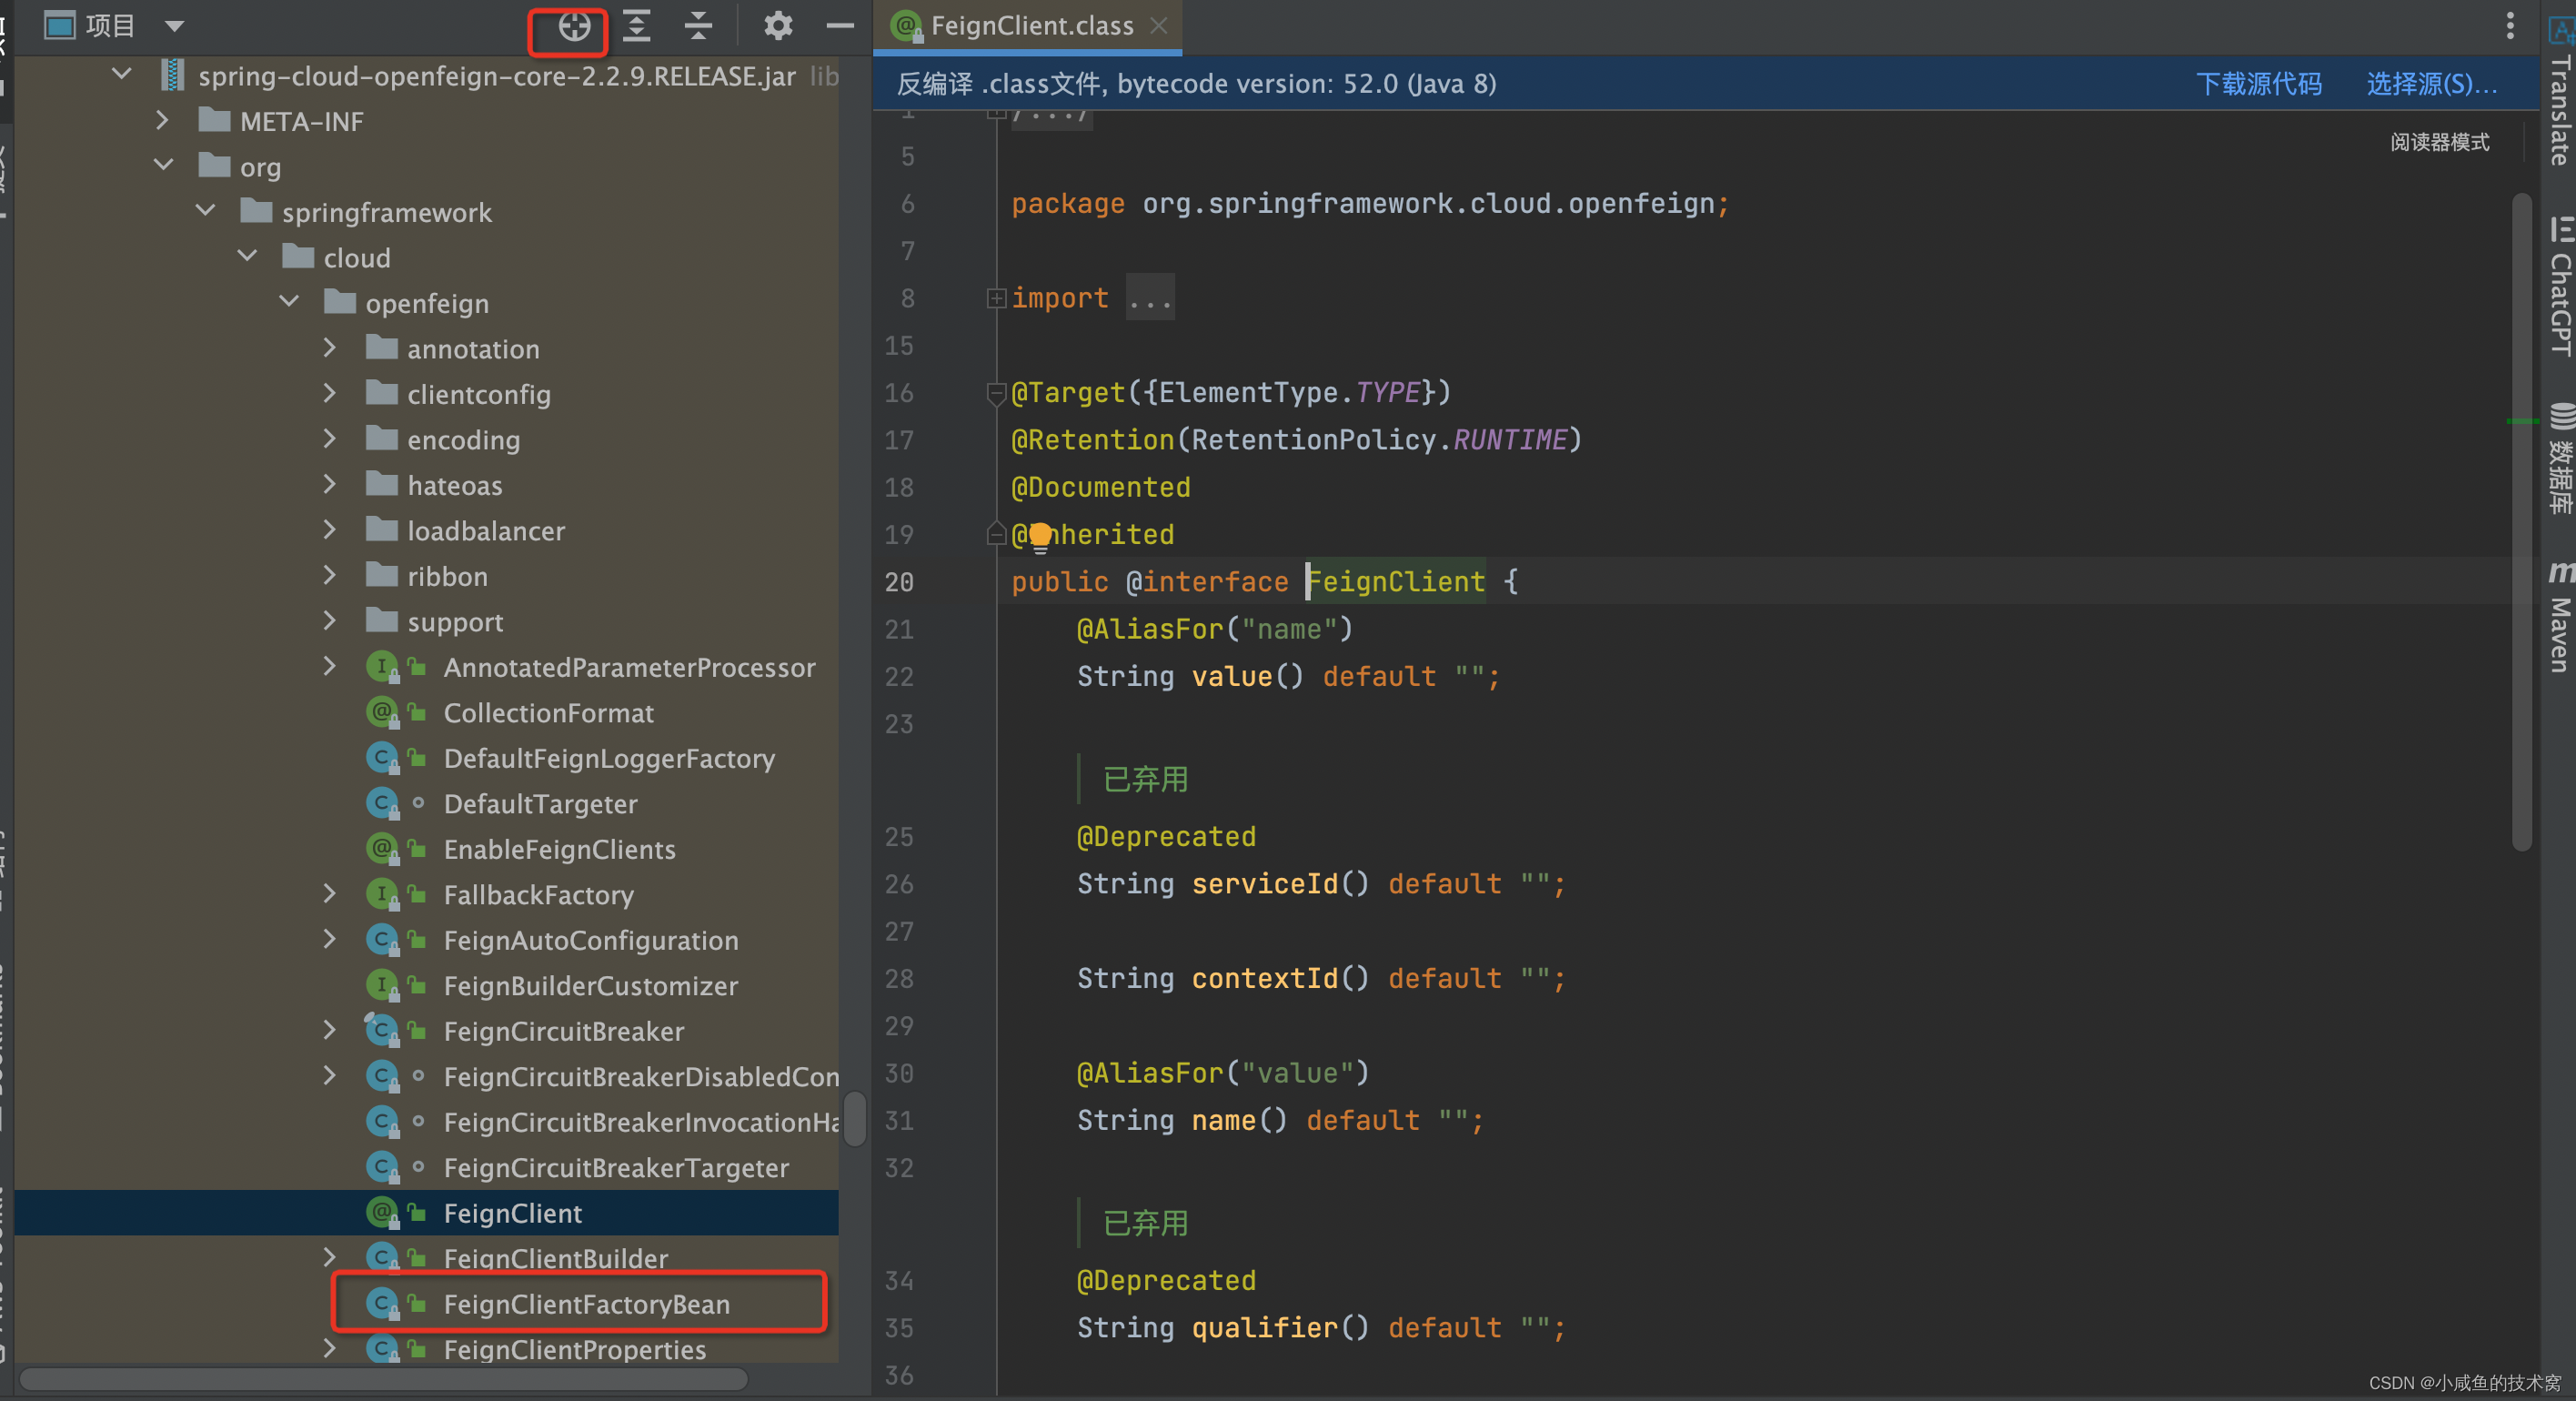Fold the @Target annotation block

pos(996,394)
